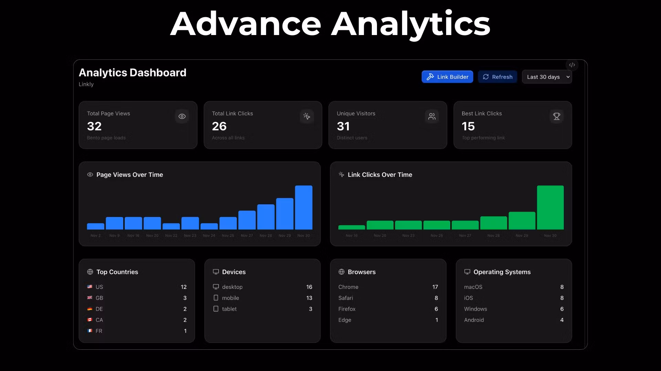Click the tallest blue Nov 30 page views bar
This screenshot has height=371, width=661.
(x=303, y=207)
